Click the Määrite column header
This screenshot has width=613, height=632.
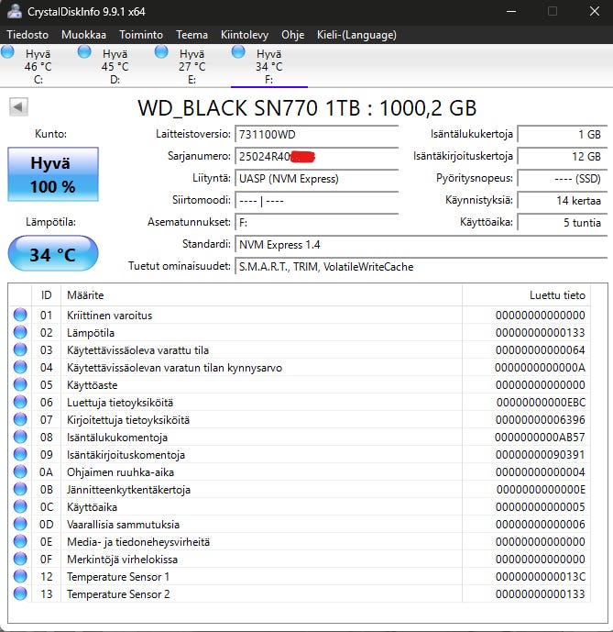point(261,295)
